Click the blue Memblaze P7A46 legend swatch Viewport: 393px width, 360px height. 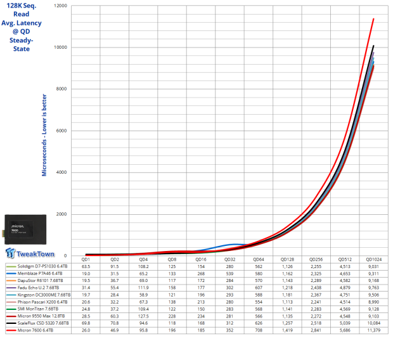[11, 274]
